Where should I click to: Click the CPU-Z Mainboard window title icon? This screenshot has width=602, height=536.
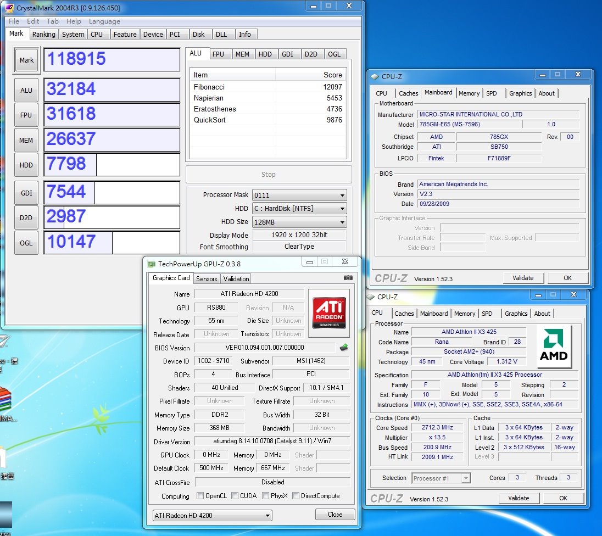click(375, 76)
